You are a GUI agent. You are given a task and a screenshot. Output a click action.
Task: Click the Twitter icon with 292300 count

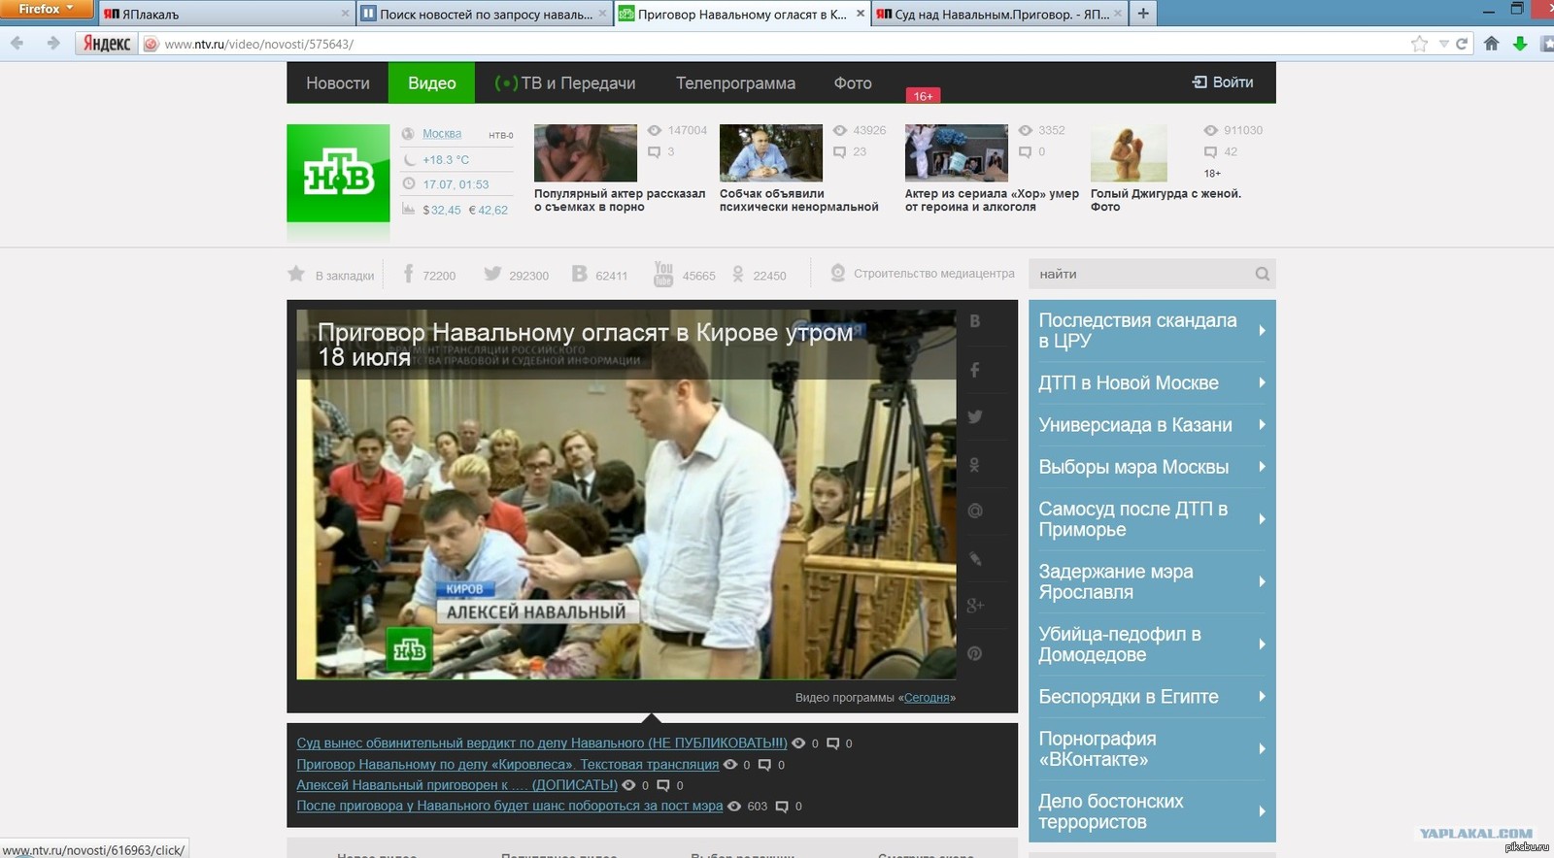[492, 275]
